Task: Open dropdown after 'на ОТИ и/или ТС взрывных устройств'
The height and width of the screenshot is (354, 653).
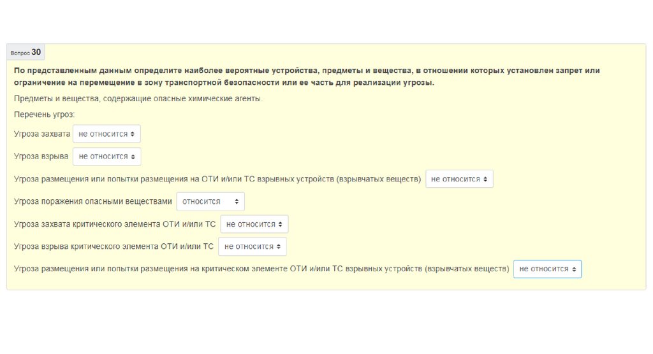Action: click(459, 179)
